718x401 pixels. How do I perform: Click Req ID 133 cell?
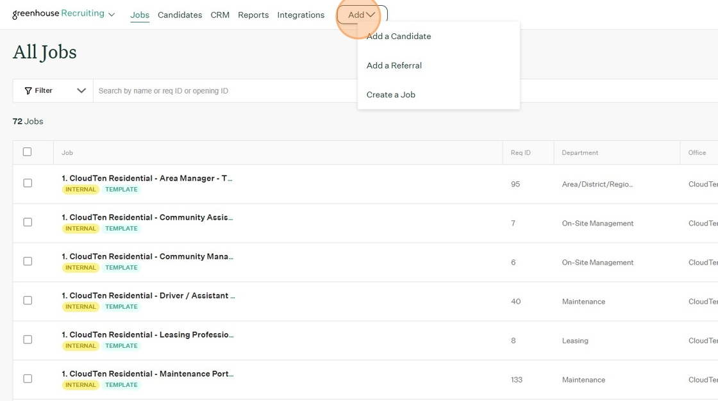(517, 380)
